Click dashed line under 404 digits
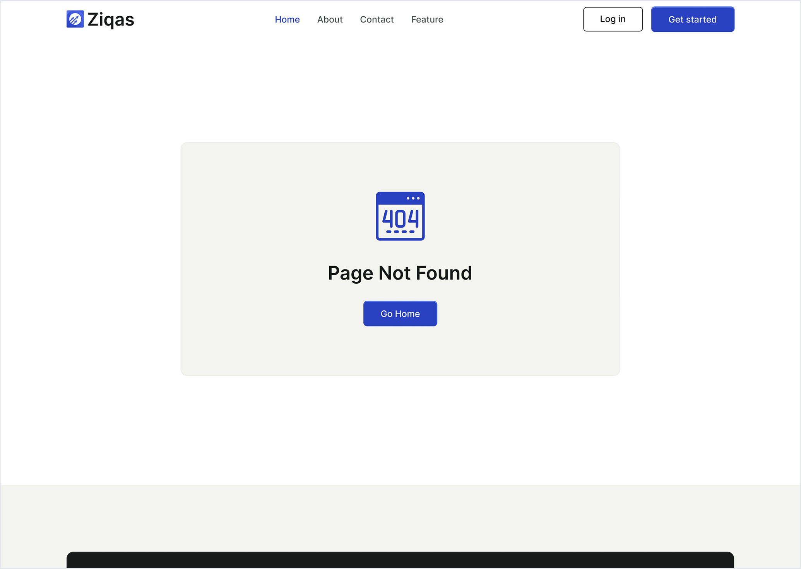Viewport: 801px width, 569px height. [400, 231]
